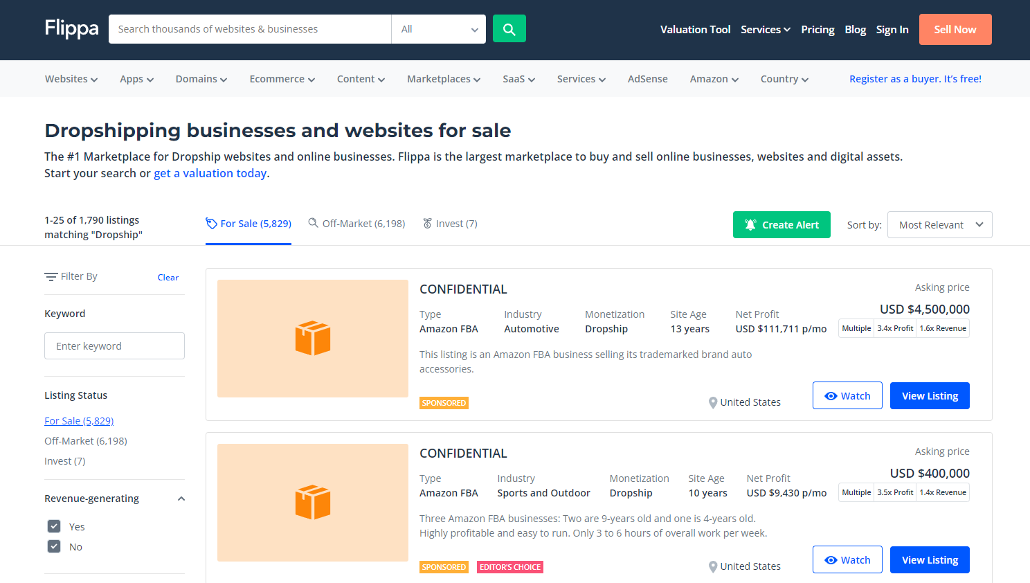The width and height of the screenshot is (1030, 583).
Task: Click the Create Alert button
Action: [x=781, y=224]
